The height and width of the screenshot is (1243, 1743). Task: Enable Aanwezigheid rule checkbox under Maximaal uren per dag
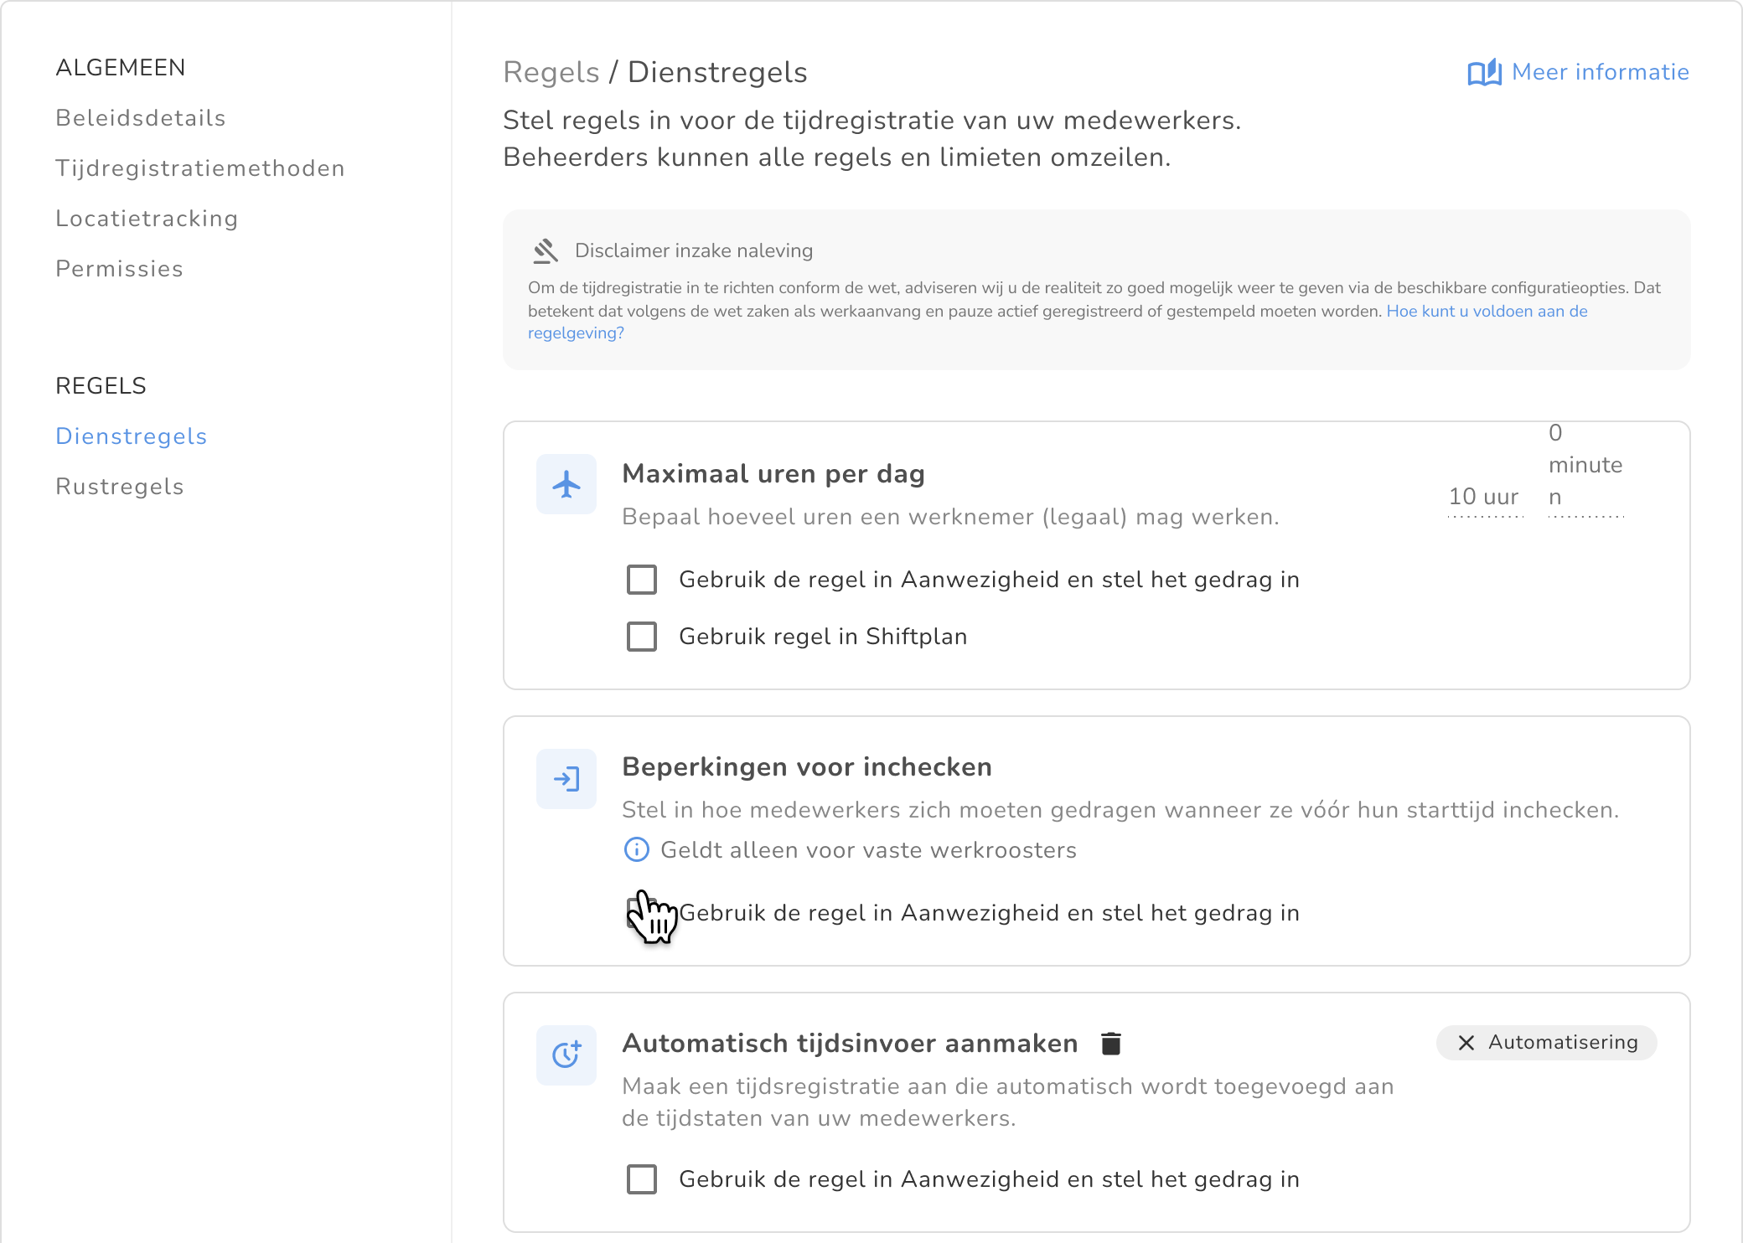click(x=642, y=580)
